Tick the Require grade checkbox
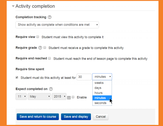The width and height of the screenshot is (163, 126). click(45, 48)
